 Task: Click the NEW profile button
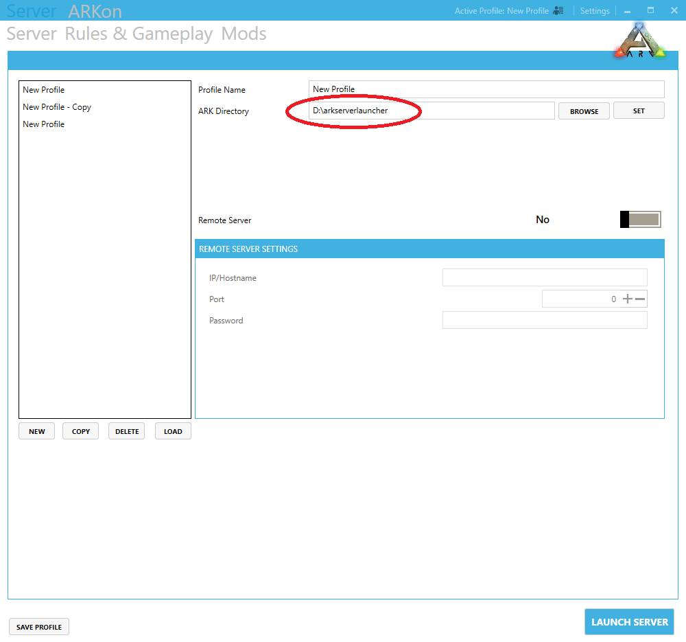click(37, 431)
